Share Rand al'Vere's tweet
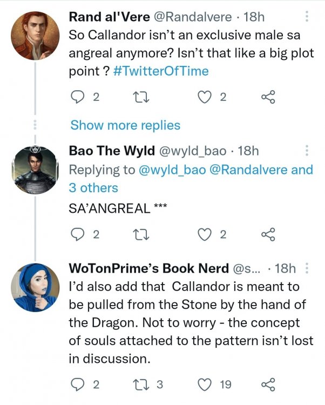Screen dimensions: 325x405 tap(268, 97)
